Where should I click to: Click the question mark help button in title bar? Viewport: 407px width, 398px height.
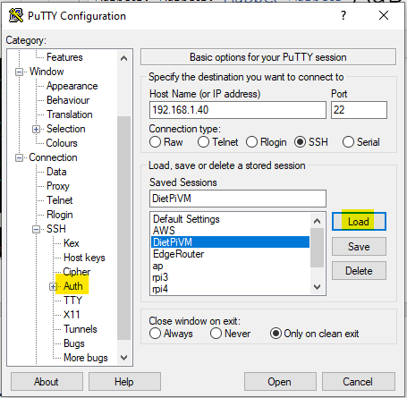pos(343,15)
